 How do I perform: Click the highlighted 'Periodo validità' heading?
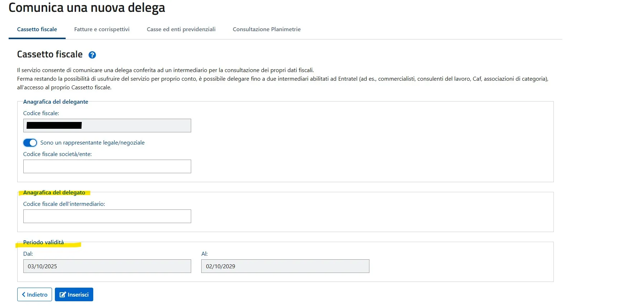click(43, 242)
